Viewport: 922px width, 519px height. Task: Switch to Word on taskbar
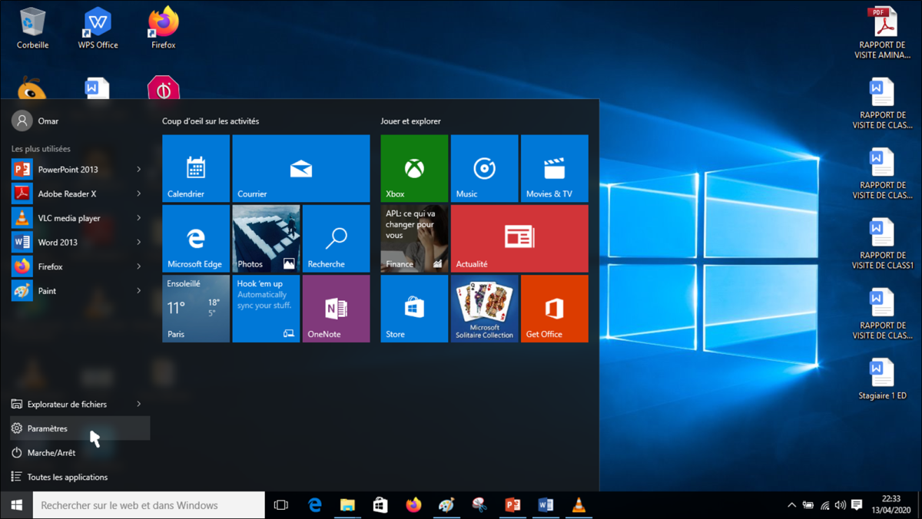click(546, 505)
